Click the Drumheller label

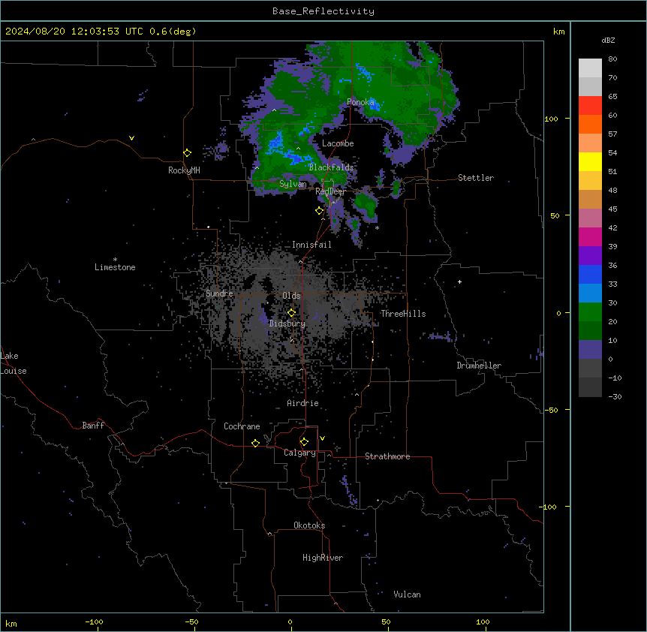(479, 366)
